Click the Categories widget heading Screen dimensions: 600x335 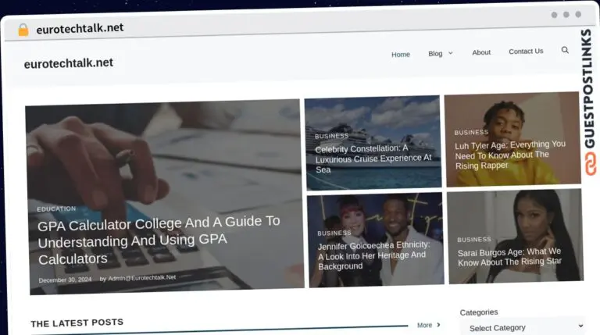[x=479, y=312]
